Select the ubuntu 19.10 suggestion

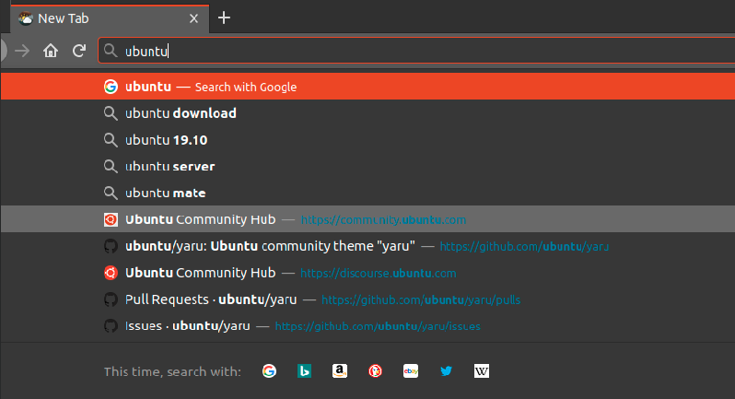[x=368, y=140]
